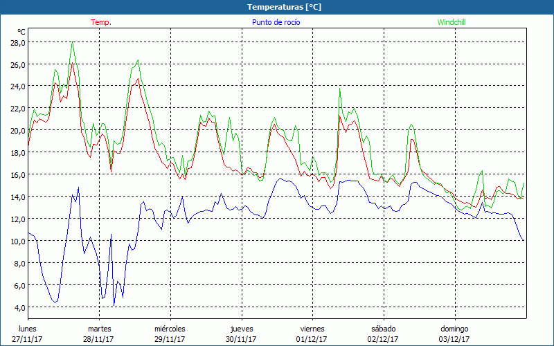Click the 28,0 y-axis tick label
The height and width of the screenshot is (346, 554).
point(18,43)
